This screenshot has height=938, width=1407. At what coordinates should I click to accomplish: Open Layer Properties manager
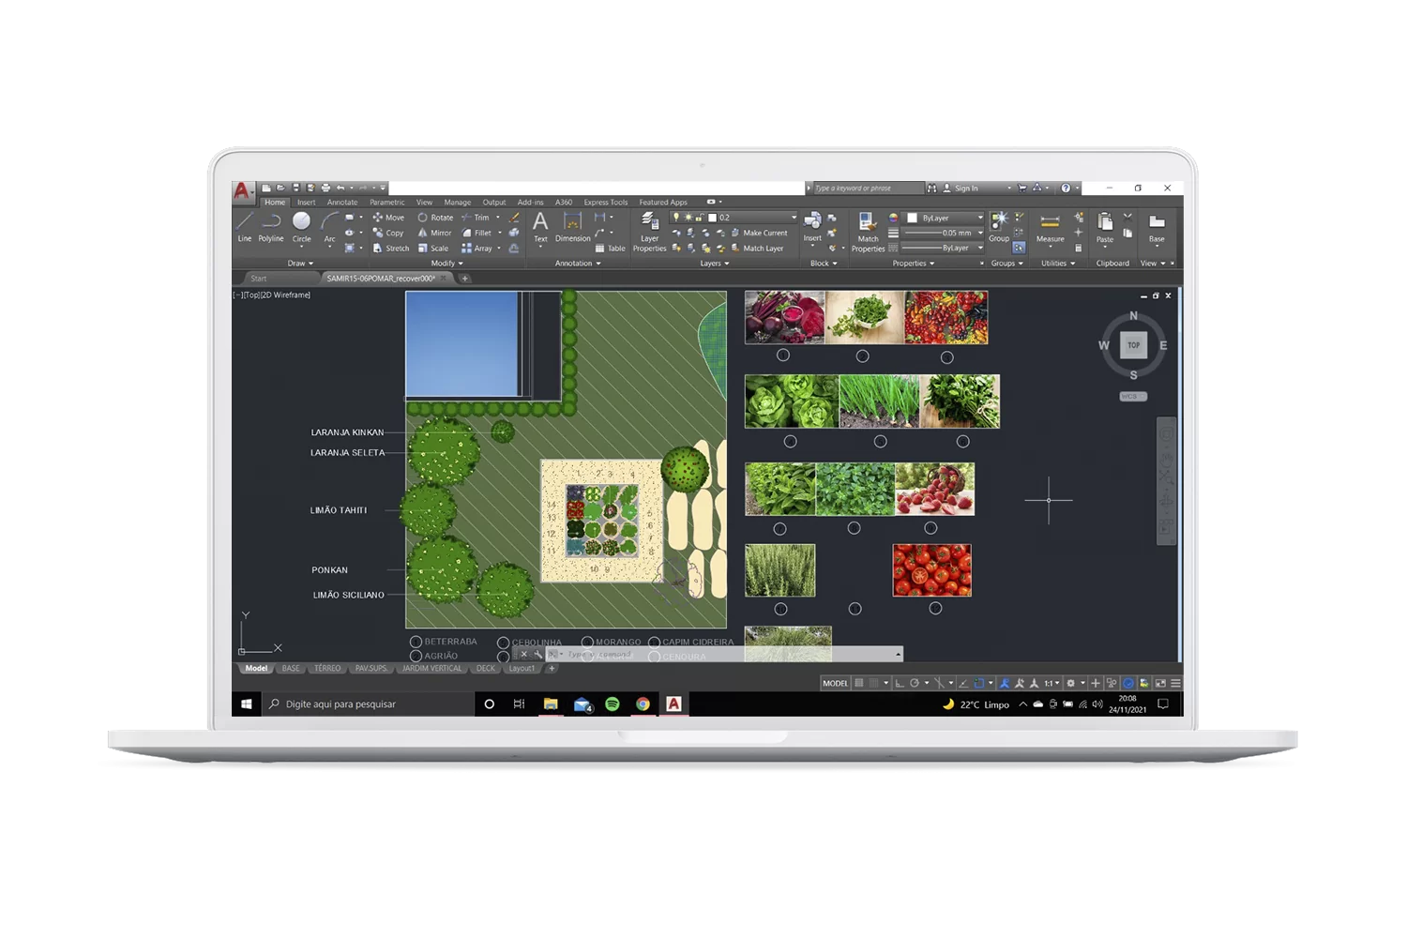coord(649,231)
